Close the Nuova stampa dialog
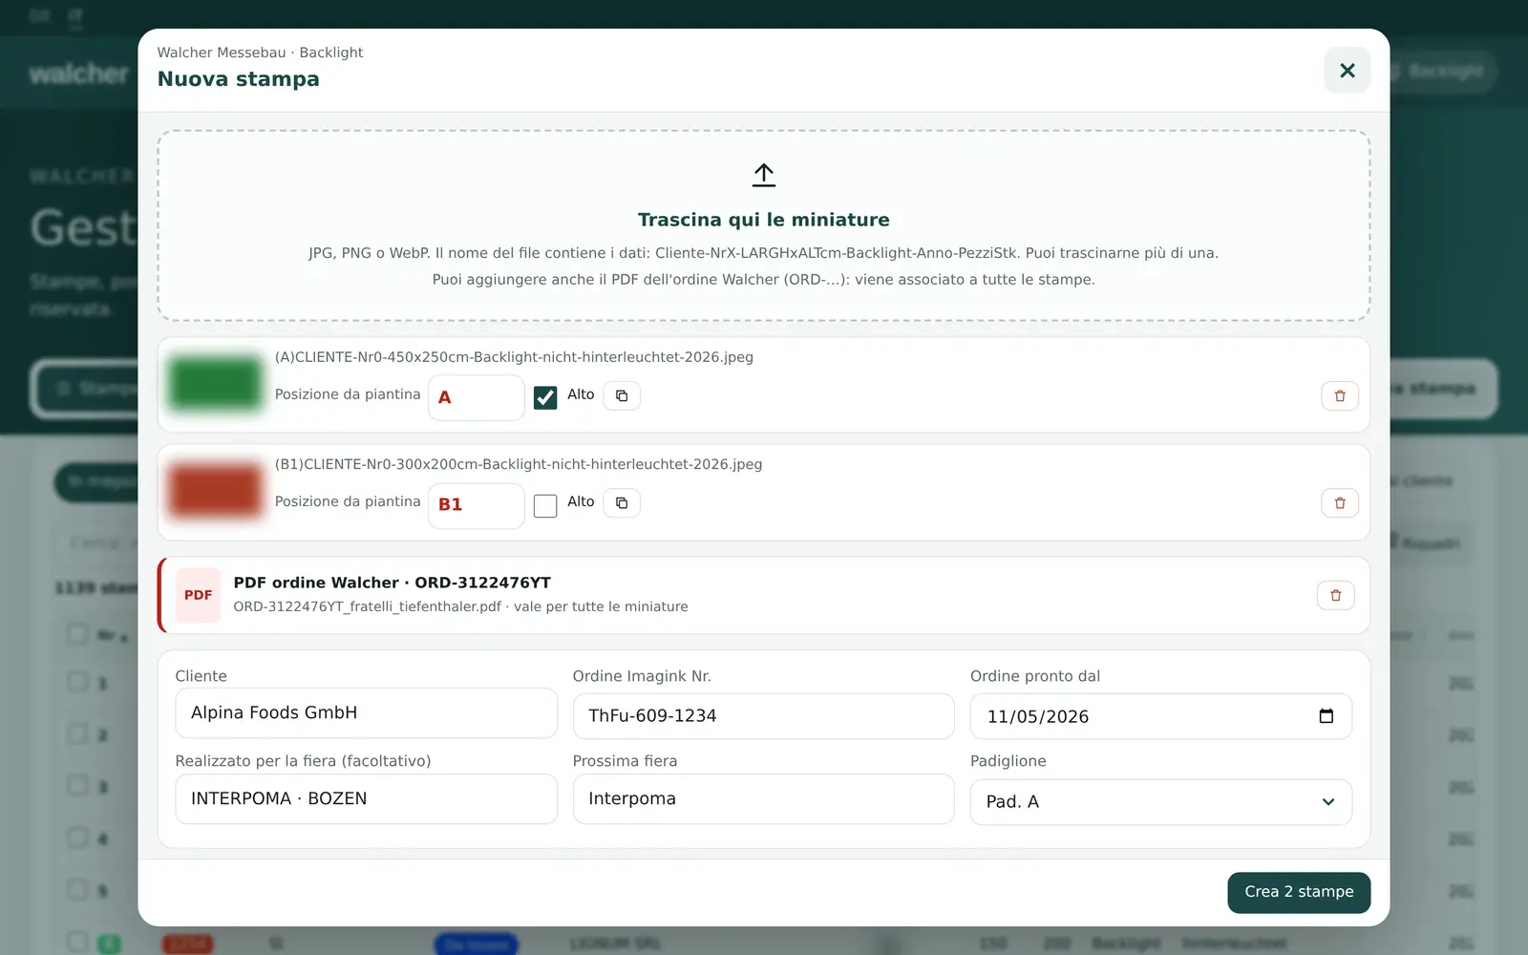Image resolution: width=1528 pixels, height=955 pixels. (1347, 71)
